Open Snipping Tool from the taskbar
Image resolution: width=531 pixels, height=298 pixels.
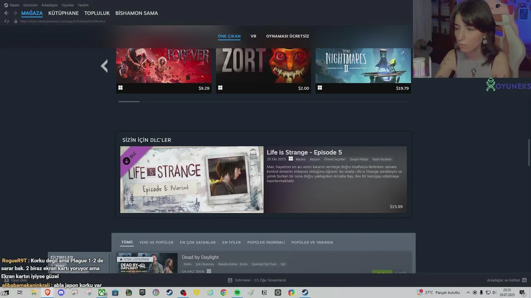coord(88,293)
